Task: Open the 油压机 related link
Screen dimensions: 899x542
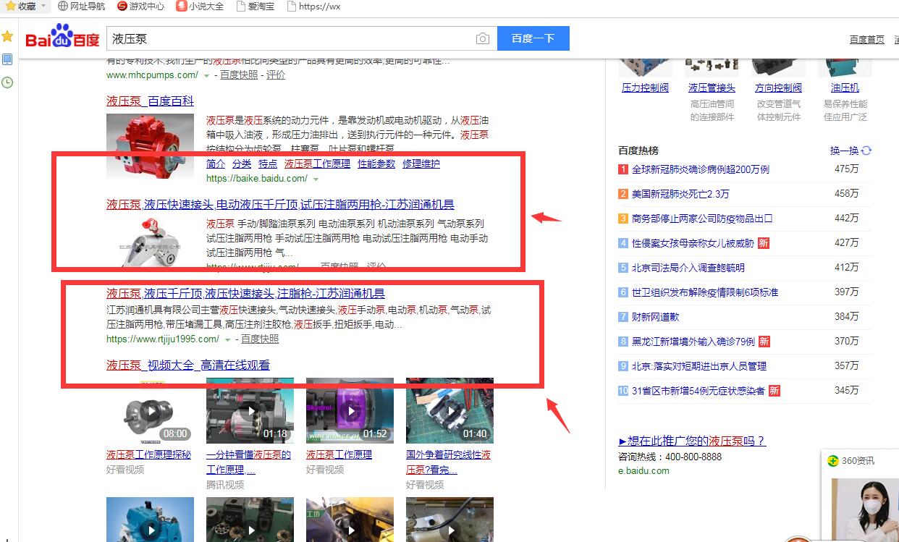Action: coord(845,88)
